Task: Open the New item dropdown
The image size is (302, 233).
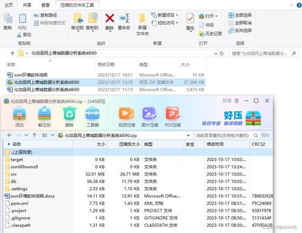Action: tap(165, 15)
